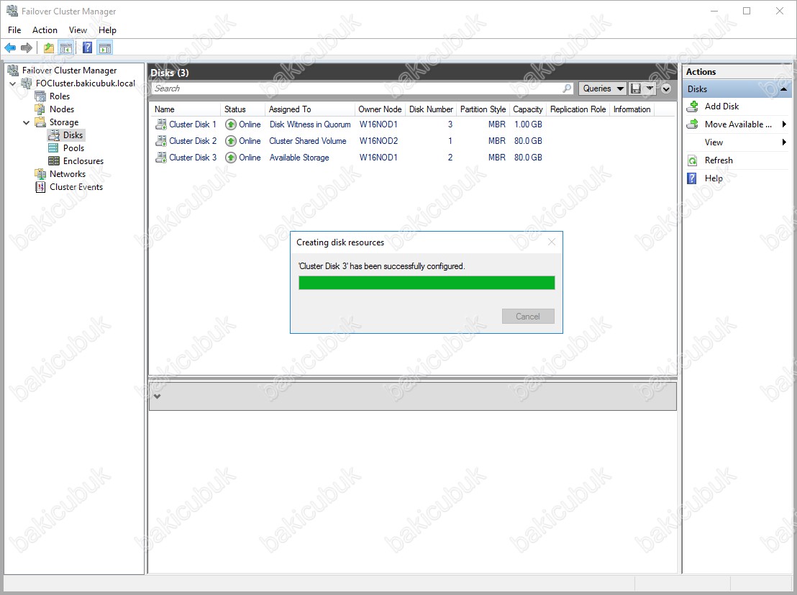The width and height of the screenshot is (797, 595).
Task: Open the Networks tree item
Action: click(67, 174)
